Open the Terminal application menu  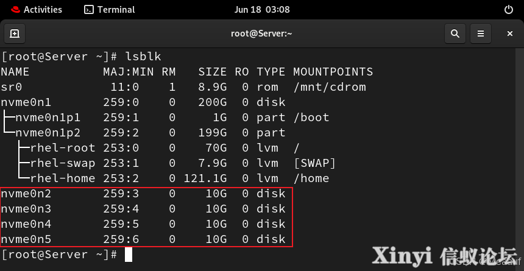(110, 10)
